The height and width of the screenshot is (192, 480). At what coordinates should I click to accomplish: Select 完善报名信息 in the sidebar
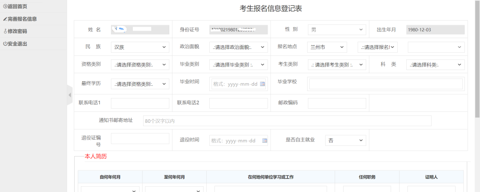pos(20,19)
